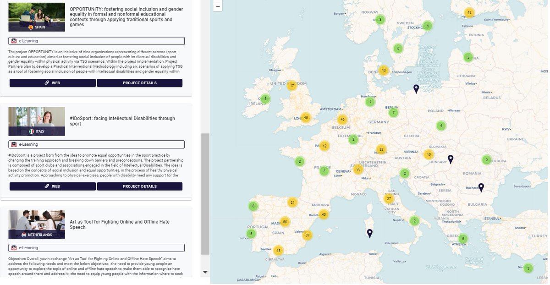Screen dimensions: 550x285
Task: Open PROJECT DETAILS for #IDoSport project
Action: [140, 186]
